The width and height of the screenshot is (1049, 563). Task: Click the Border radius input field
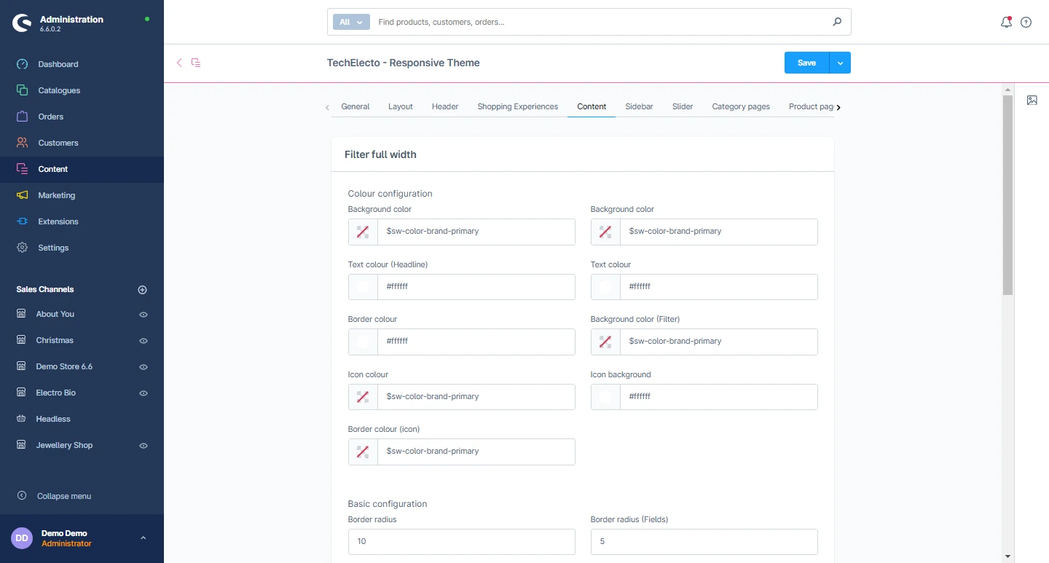461,542
